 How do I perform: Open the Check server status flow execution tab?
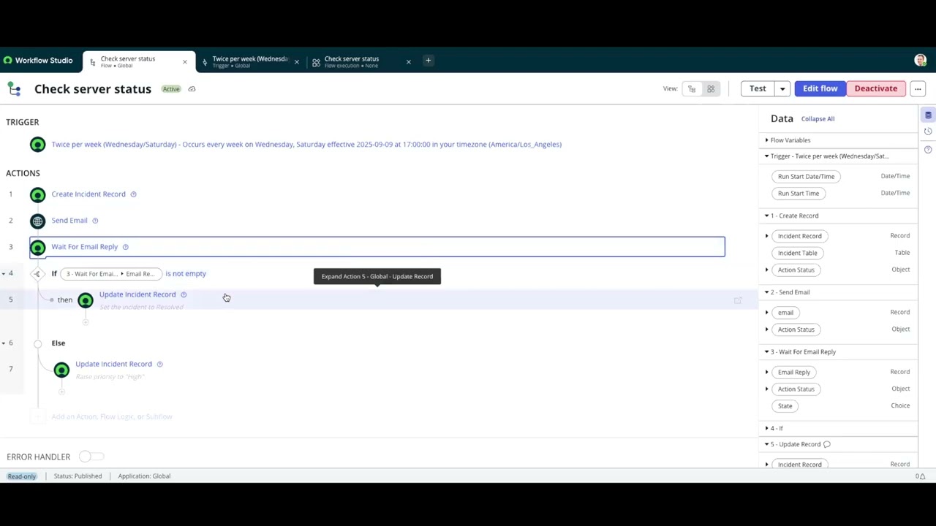coord(351,60)
